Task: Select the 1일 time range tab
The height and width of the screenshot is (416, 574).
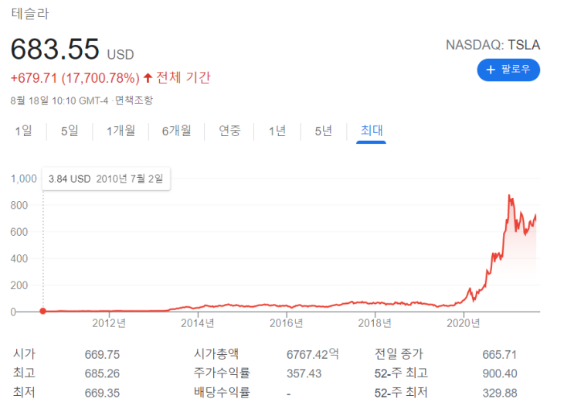Action: [23, 131]
